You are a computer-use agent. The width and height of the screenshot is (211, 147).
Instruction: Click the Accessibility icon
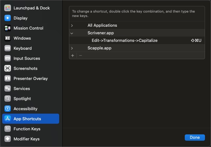[8, 109]
